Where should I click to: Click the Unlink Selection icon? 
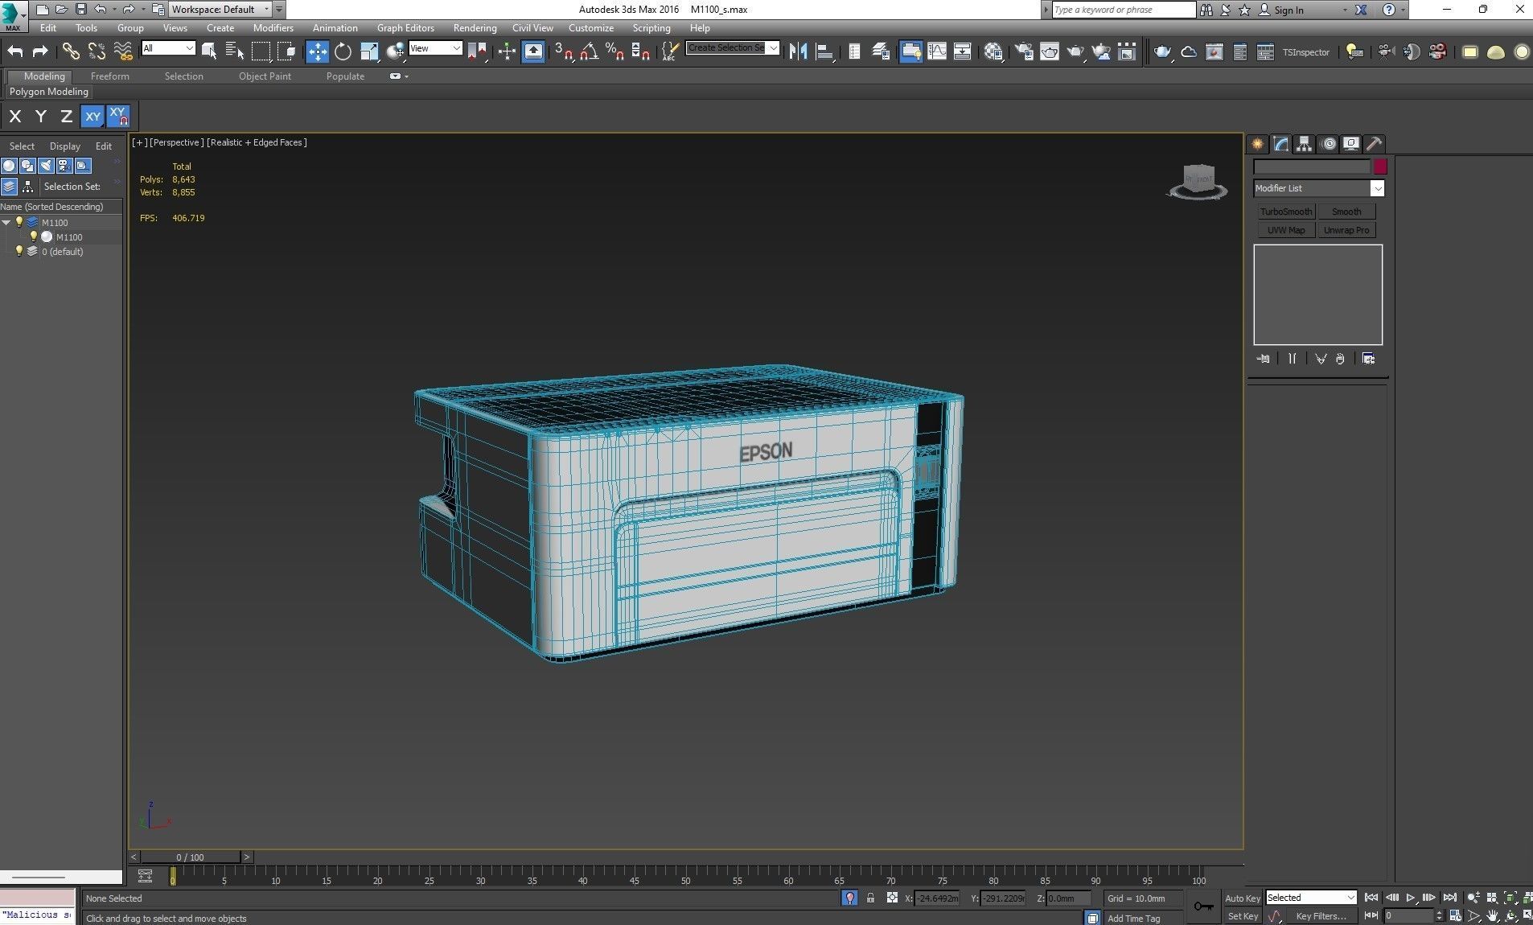click(x=97, y=51)
